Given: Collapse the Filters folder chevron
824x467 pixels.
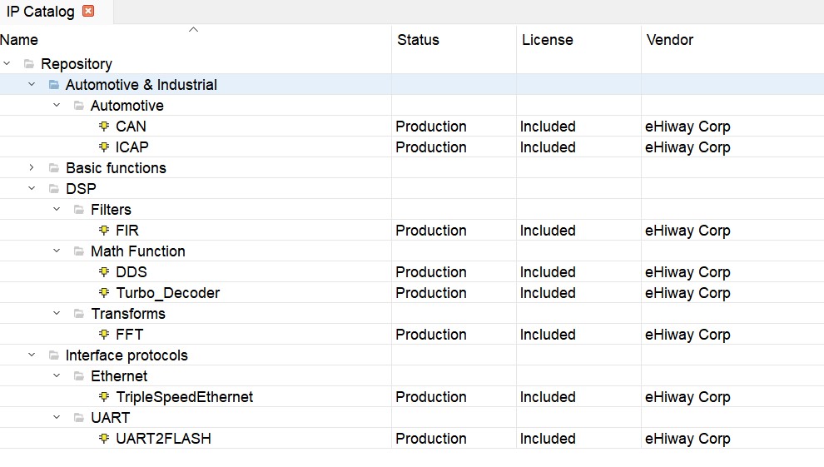Looking at the screenshot, I should (57, 209).
